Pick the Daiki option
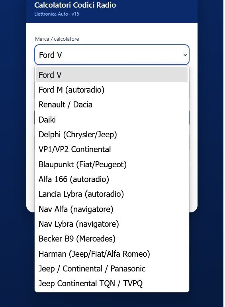 click(x=112, y=119)
